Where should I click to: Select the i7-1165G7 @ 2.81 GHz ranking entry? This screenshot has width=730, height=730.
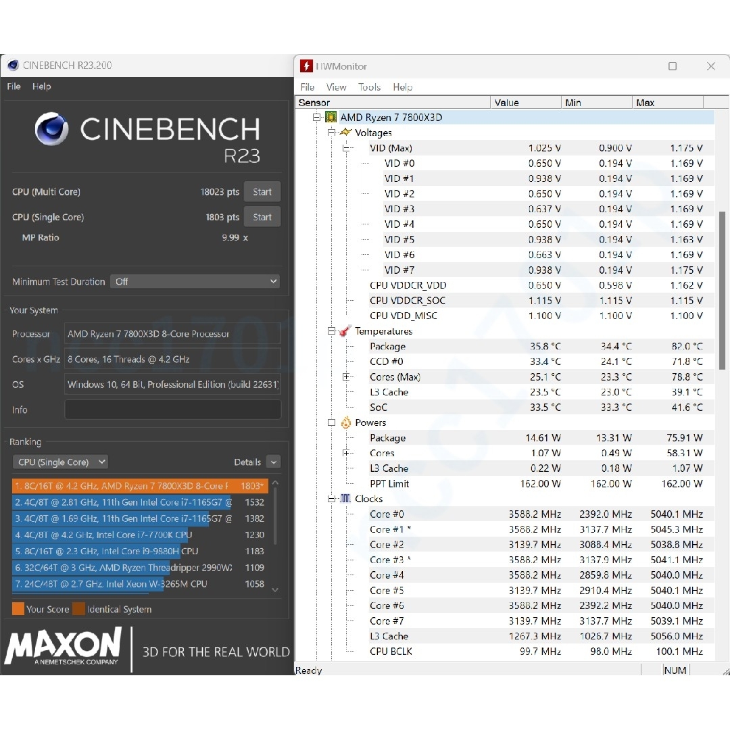(140, 502)
